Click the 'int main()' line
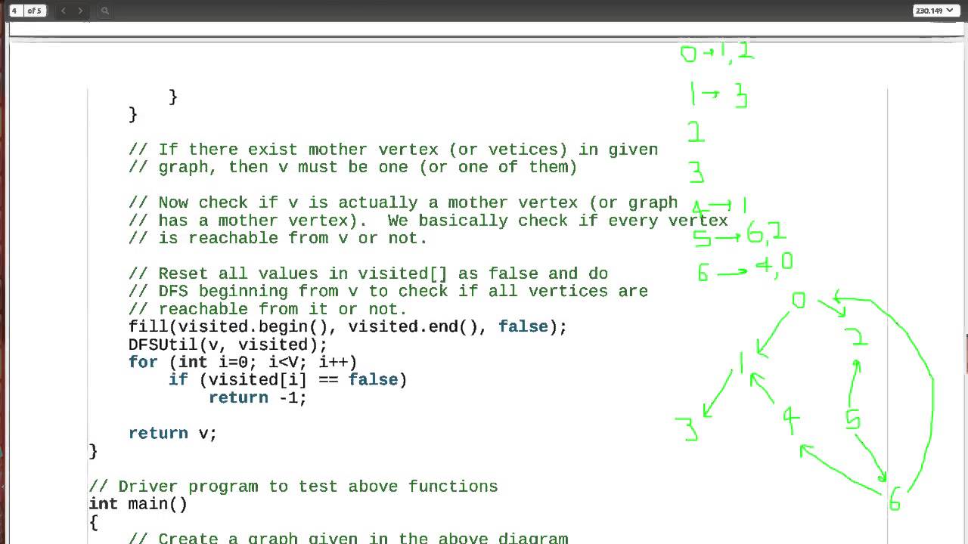This screenshot has height=544, width=968. (138, 504)
